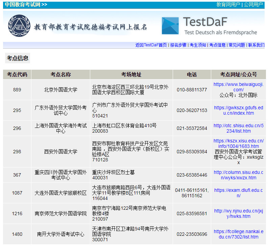The height and width of the screenshot is (249, 269).
Task: Click test center code 367
Action: tap(17, 175)
